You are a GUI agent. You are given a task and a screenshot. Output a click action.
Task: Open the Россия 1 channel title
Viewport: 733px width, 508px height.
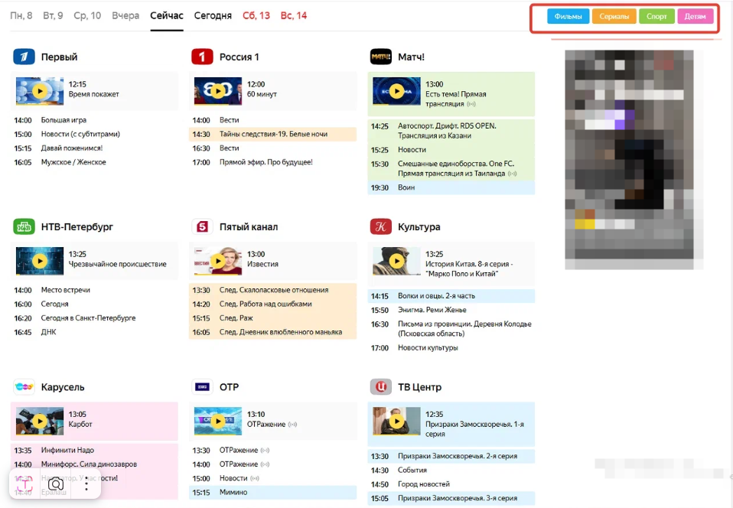[239, 57]
